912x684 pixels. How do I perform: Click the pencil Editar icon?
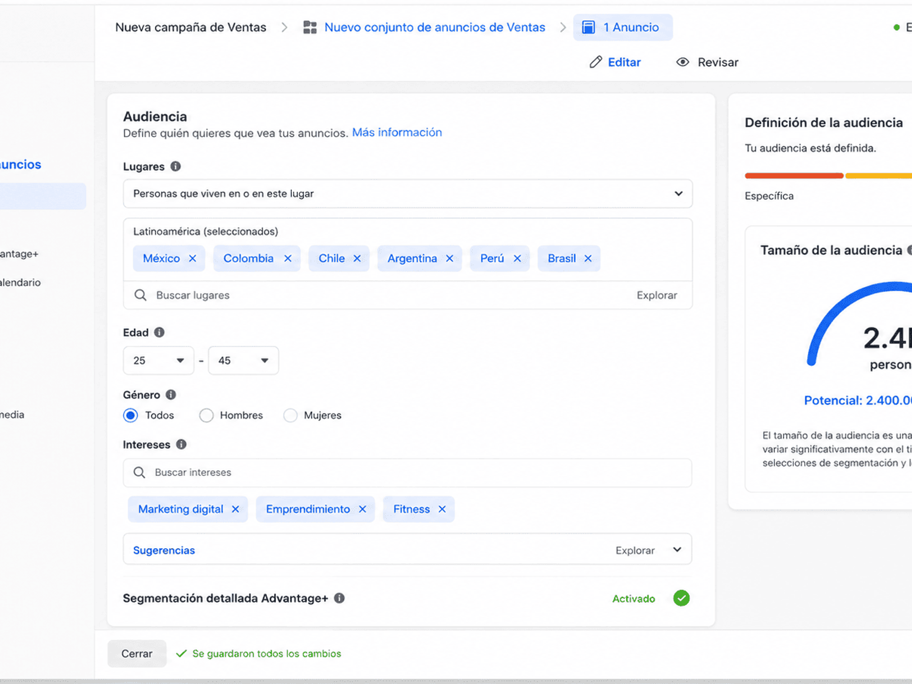coord(596,62)
